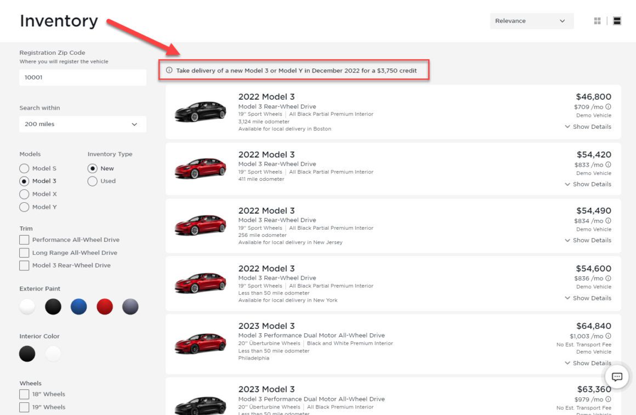The width and height of the screenshot is (636, 415).
Task: Click 'Available for local delivery in Boston' text
Action: click(x=285, y=129)
